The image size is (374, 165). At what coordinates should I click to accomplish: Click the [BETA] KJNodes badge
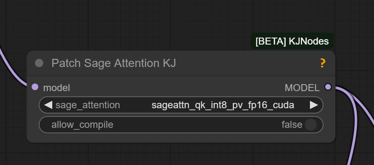point(292,42)
